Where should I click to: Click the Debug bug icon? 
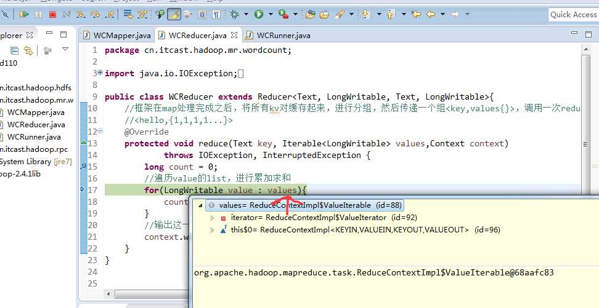coord(235,15)
